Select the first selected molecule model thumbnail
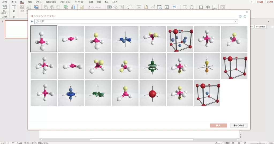This screenshot has height=144, width=274. tap(44, 39)
